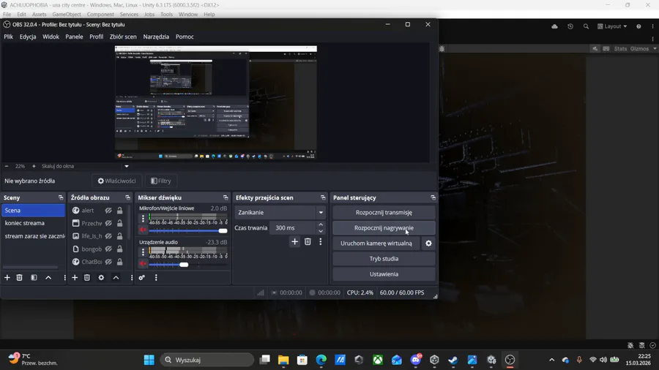The width and height of the screenshot is (659, 370).
Task: Click Rozpocznij transmisję button
Action: click(x=384, y=213)
